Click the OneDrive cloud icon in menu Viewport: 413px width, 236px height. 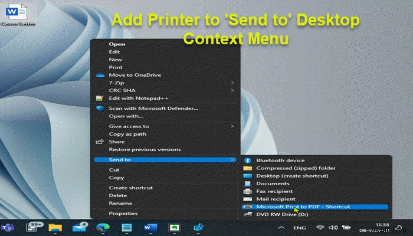coord(100,75)
